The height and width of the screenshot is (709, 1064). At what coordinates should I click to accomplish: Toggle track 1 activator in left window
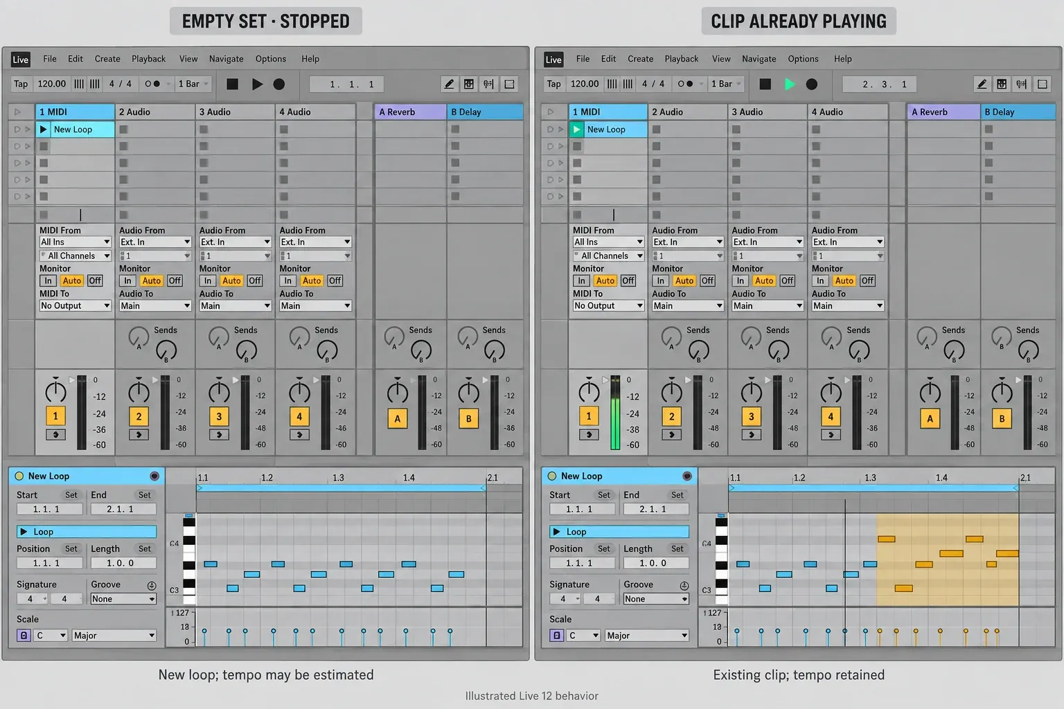(x=55, y=416)
